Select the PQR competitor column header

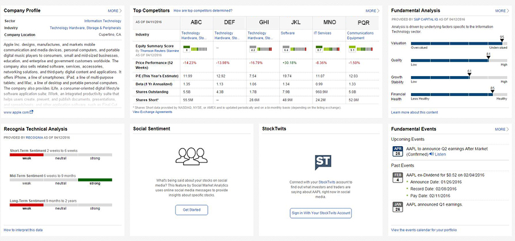(x=364, y=22)
